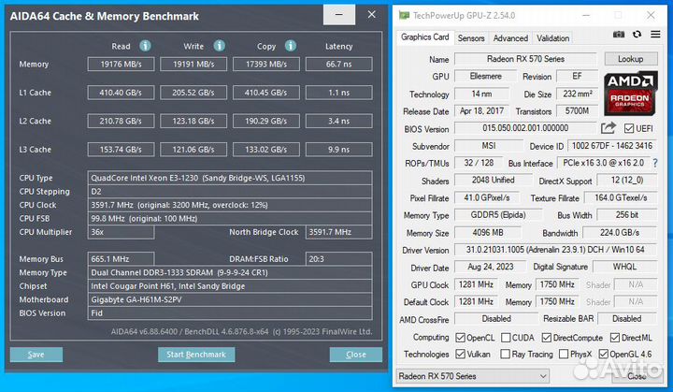Open the Advanced tab in GPU-Z

(510, 38)
